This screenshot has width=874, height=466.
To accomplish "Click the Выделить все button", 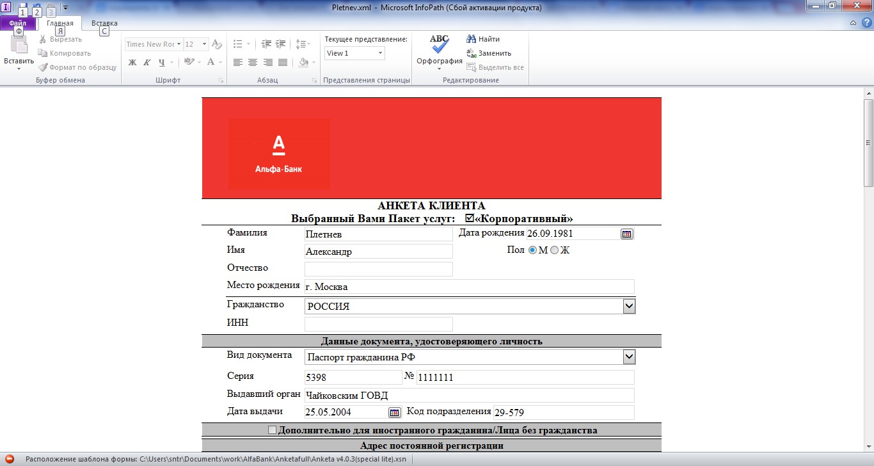I will (x=495, y=67).
